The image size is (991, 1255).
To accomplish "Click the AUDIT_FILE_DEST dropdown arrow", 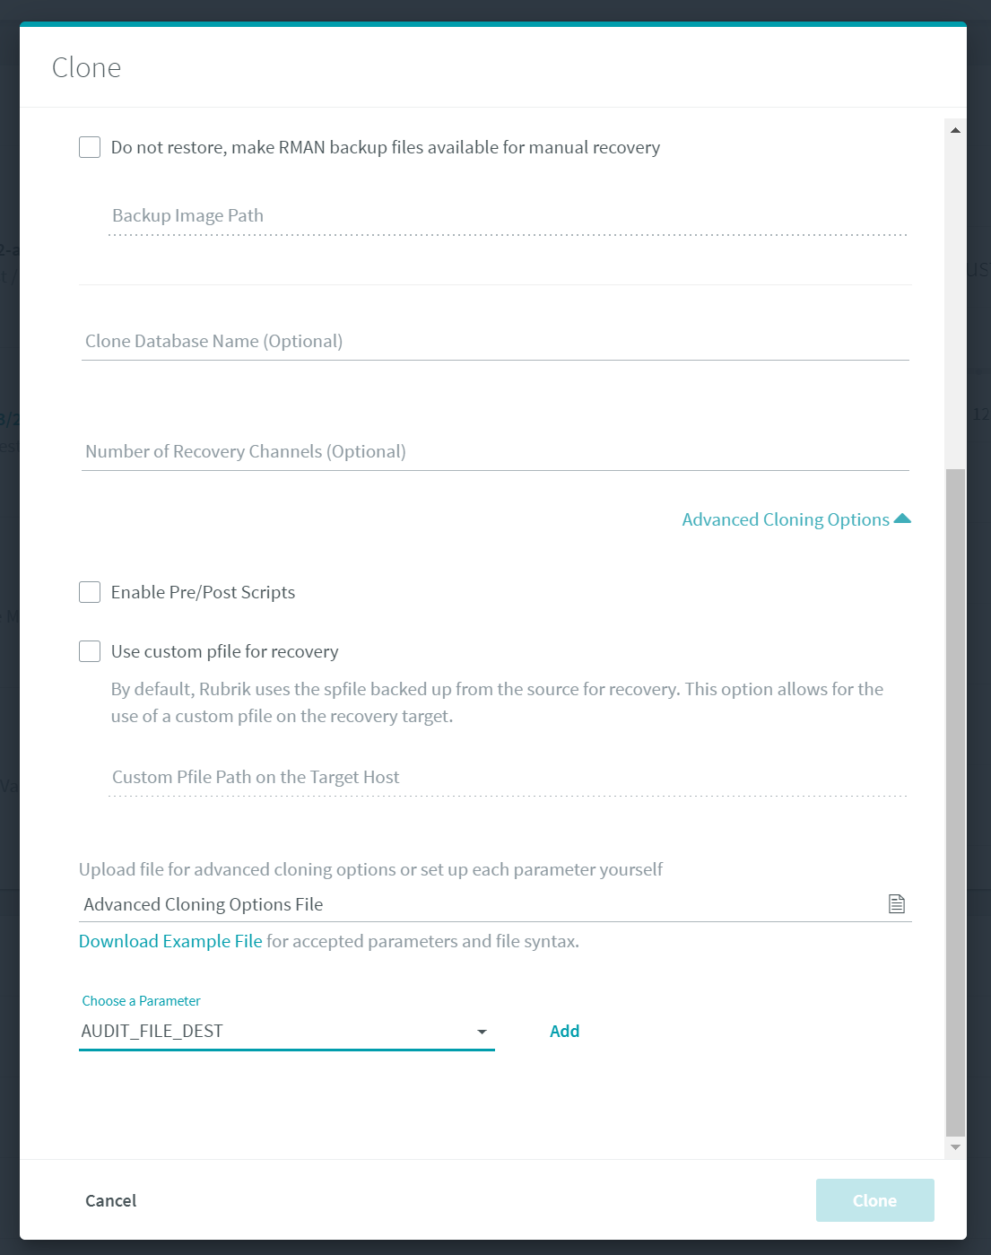I will pyautogui.click(x=482, y=1032).
